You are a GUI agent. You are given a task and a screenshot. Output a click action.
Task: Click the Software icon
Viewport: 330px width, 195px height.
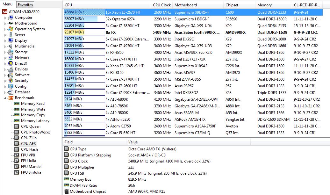click(x=11, y=75)
